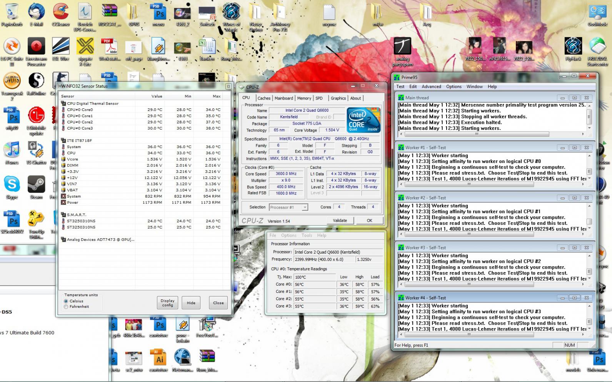Switch to the Graphics tab in CPU-Z
The height and width of the screenshot is (382, 612).
click(x=338, y=98)
